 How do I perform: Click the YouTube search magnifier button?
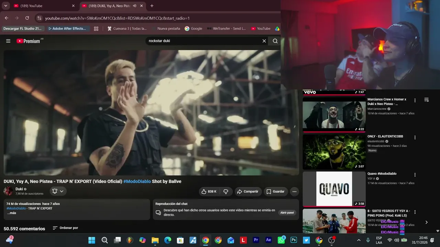[x=275, y=41]
